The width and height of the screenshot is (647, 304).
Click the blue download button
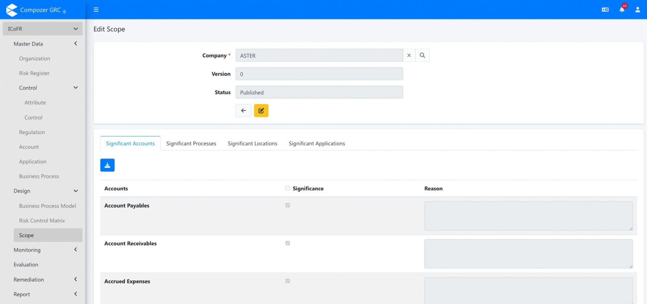click(107, 165)
